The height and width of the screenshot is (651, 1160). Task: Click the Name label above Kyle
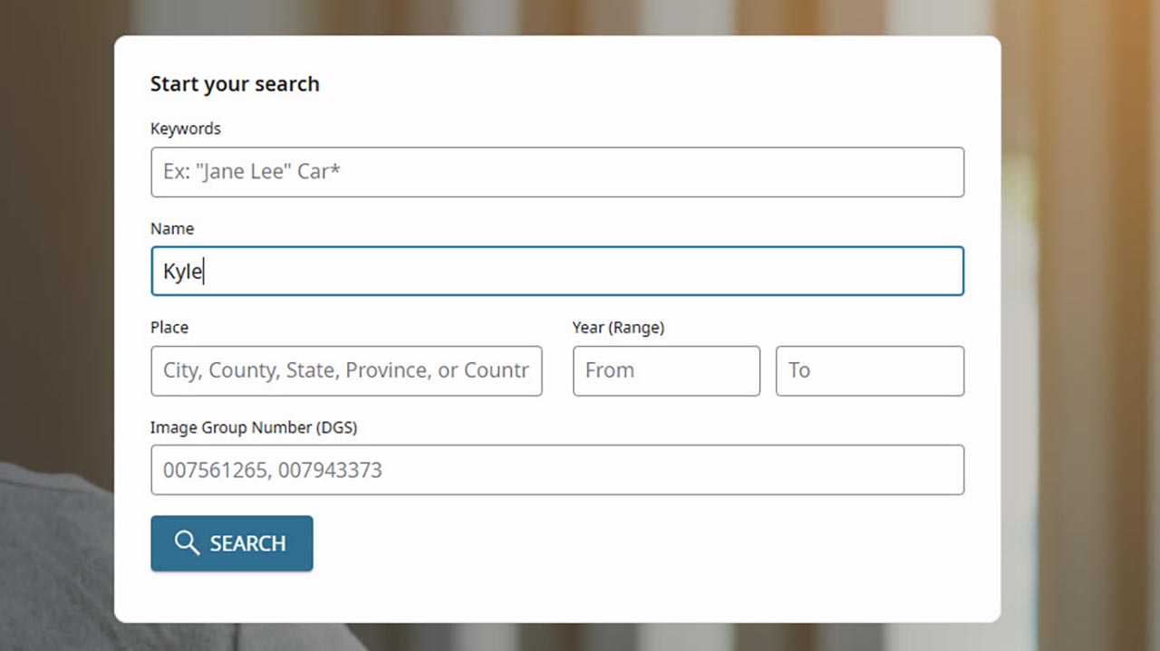172,228
